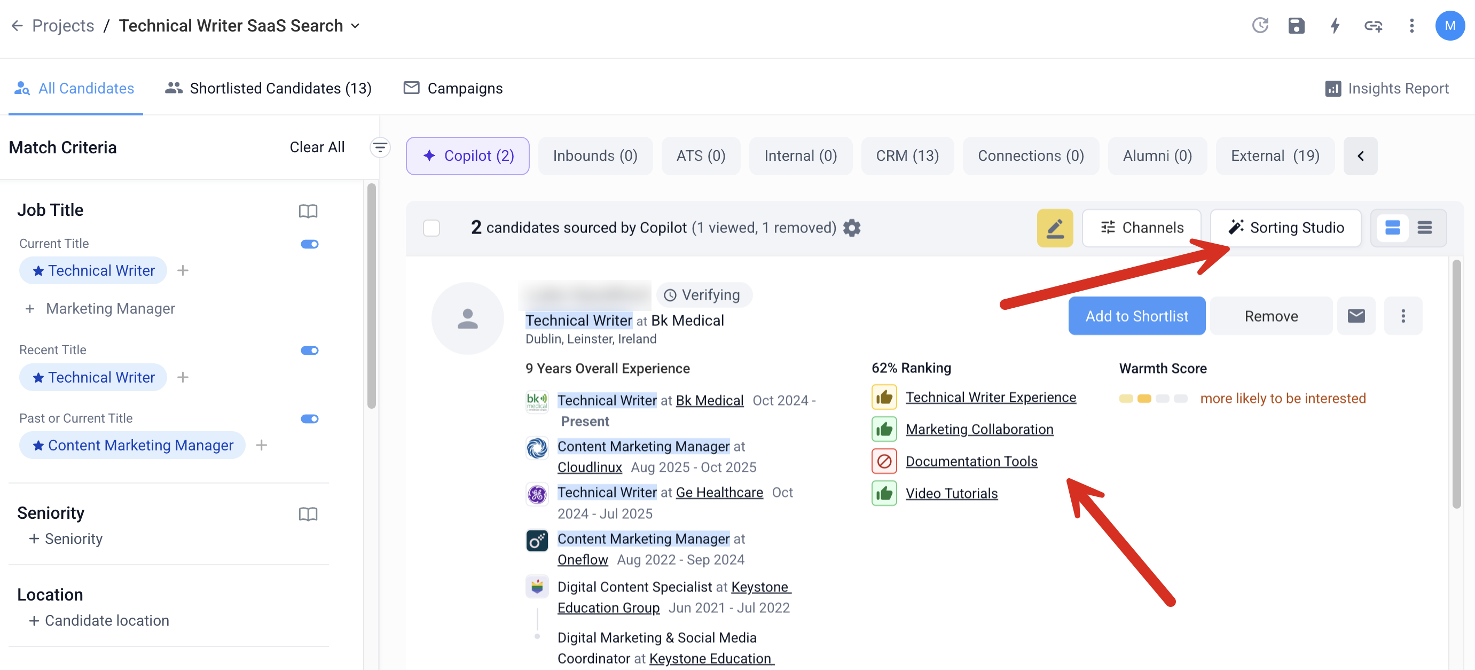Open the Ge Healthcare company link
This screenshot has width=1475, height=670.
coord(719,493)
